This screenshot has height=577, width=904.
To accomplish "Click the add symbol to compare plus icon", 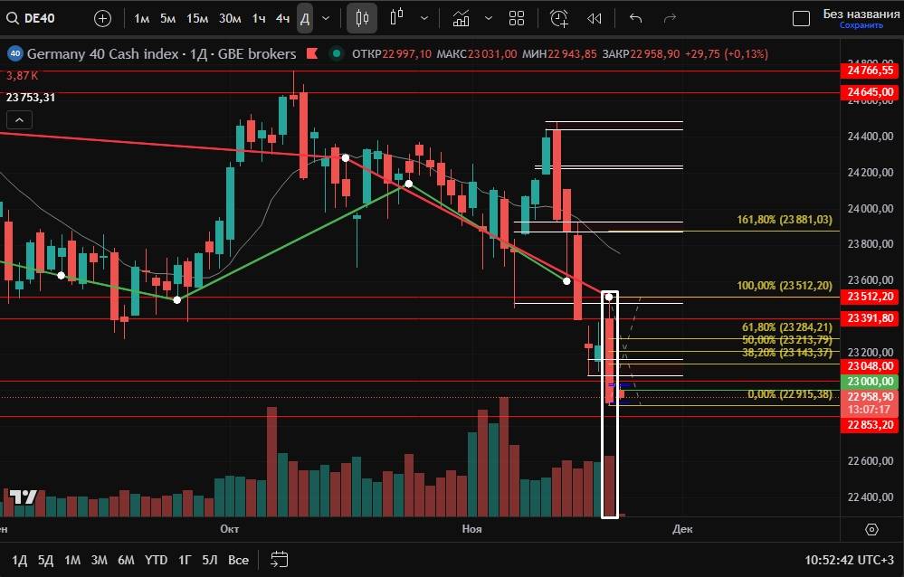I will [x=103, y=18].
